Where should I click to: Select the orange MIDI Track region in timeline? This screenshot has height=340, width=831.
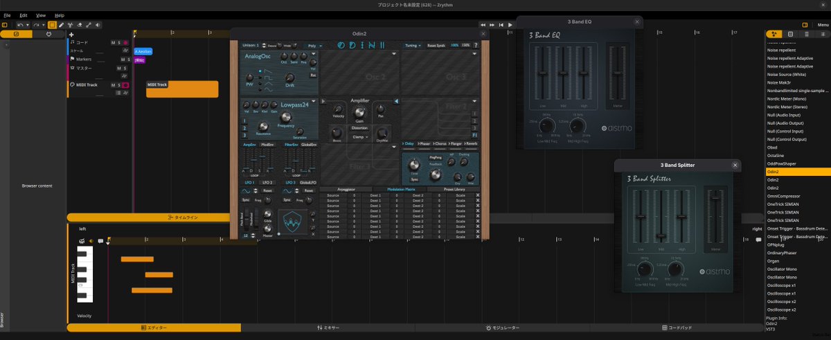[182, 89]
